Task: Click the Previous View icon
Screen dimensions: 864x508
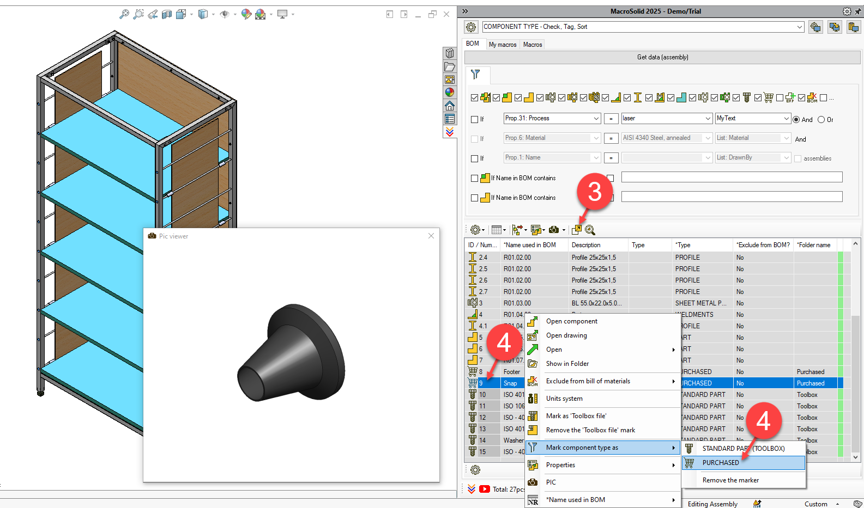Action: (x=153, y=14)
